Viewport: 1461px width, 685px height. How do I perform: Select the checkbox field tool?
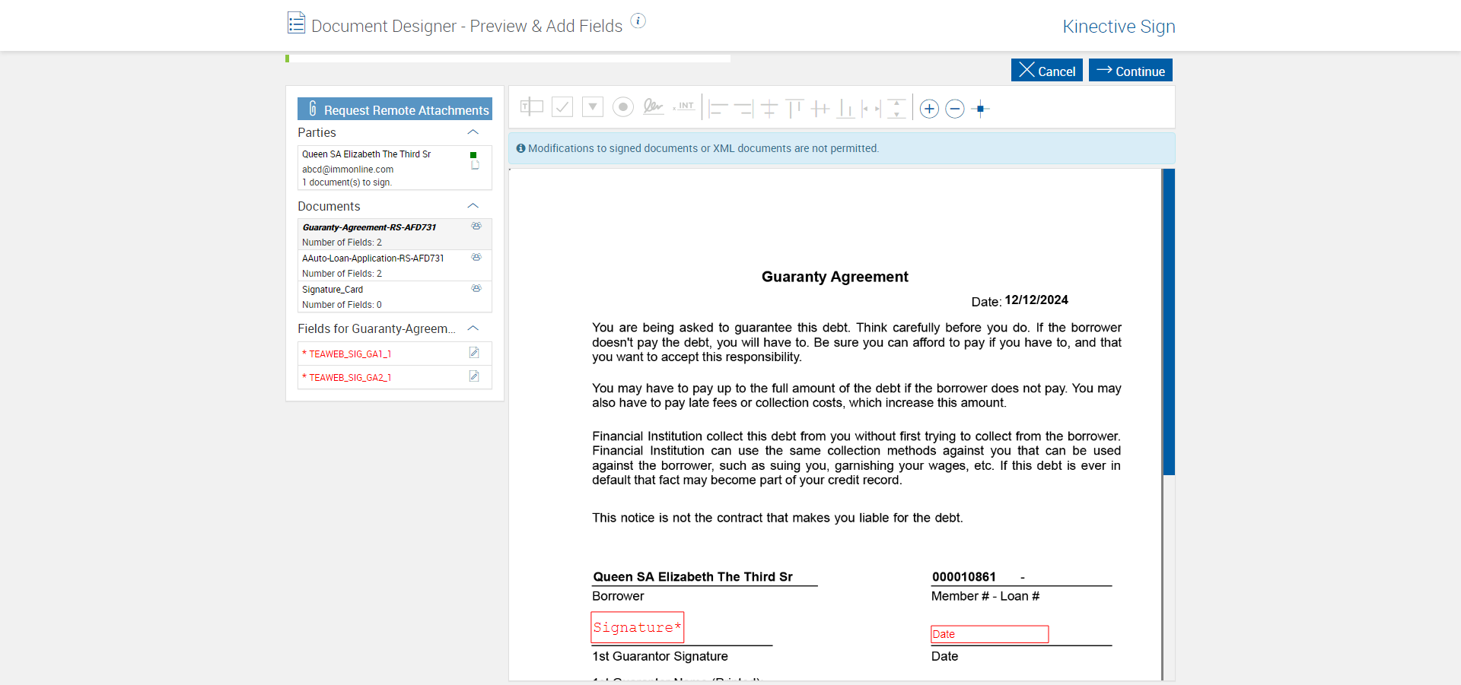tap(562, 107)
